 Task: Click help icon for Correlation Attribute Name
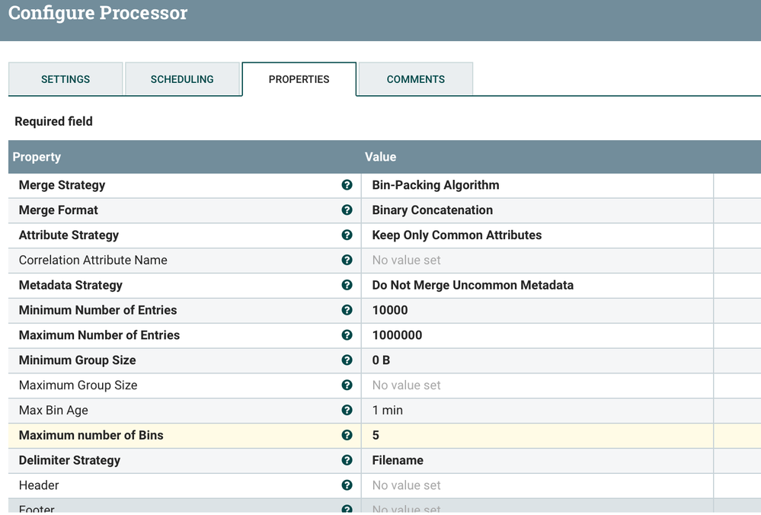(x=347, y=260)
